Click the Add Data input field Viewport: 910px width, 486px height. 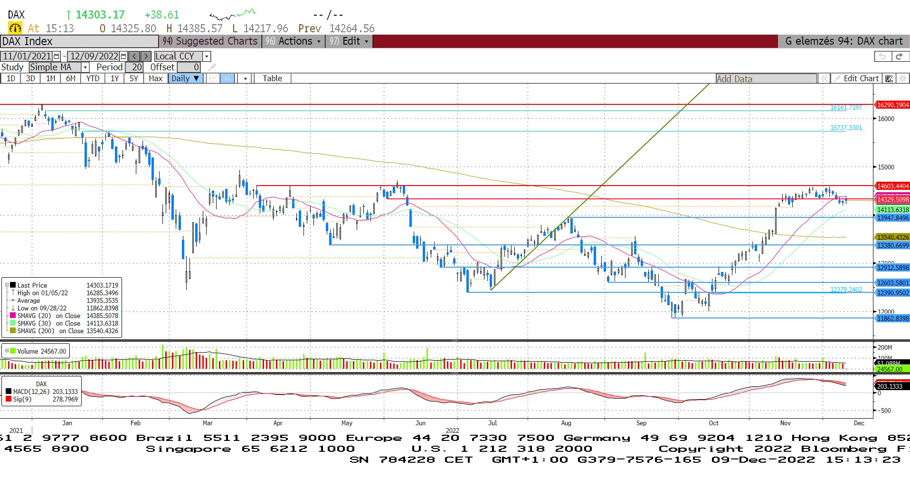tap(766, 79)
